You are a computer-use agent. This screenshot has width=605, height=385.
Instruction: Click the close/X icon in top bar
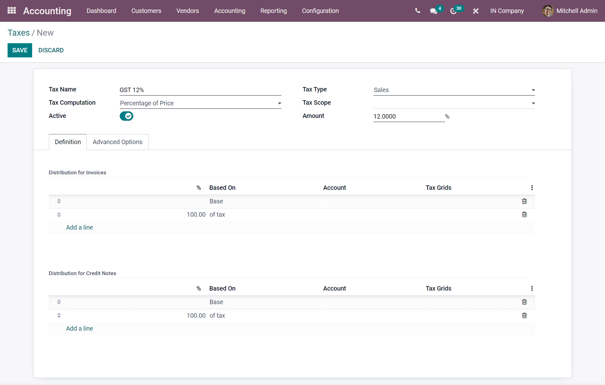point(476,10)
